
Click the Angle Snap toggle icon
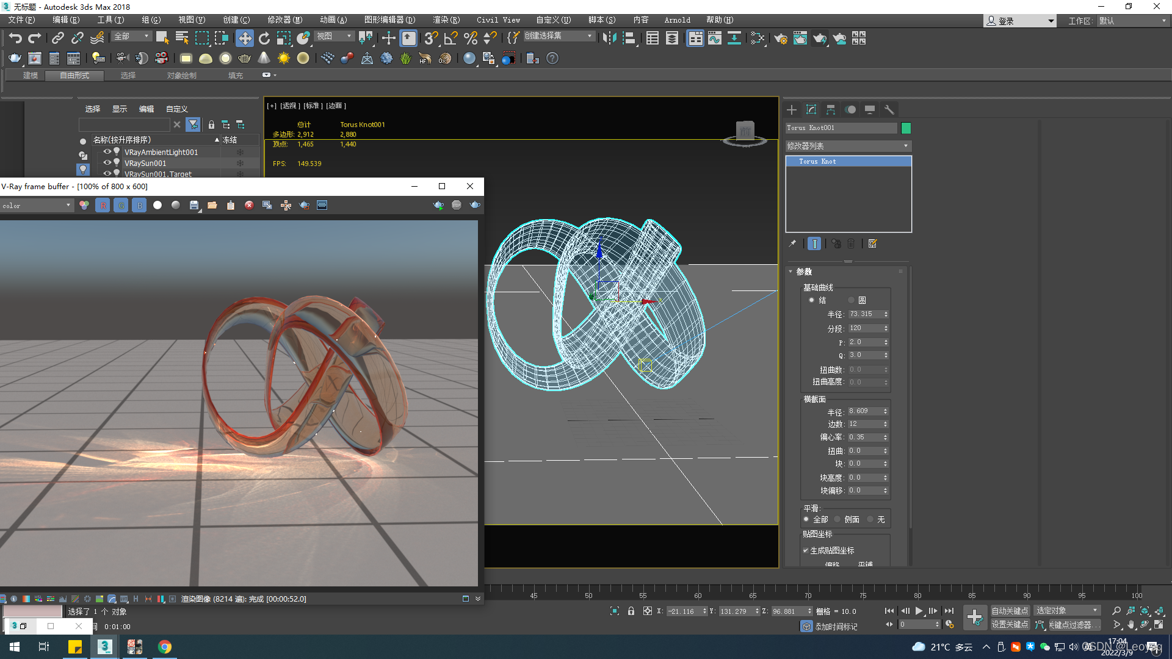pyautogui.click(x=450, y=38)
